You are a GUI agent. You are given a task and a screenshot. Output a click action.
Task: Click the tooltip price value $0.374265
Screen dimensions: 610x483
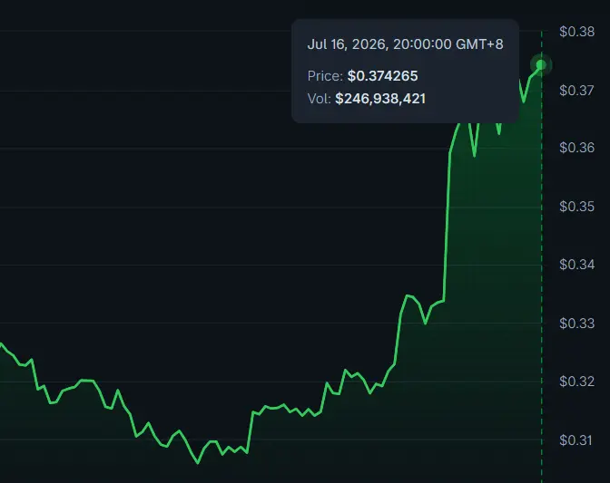[x=382, y=76]
